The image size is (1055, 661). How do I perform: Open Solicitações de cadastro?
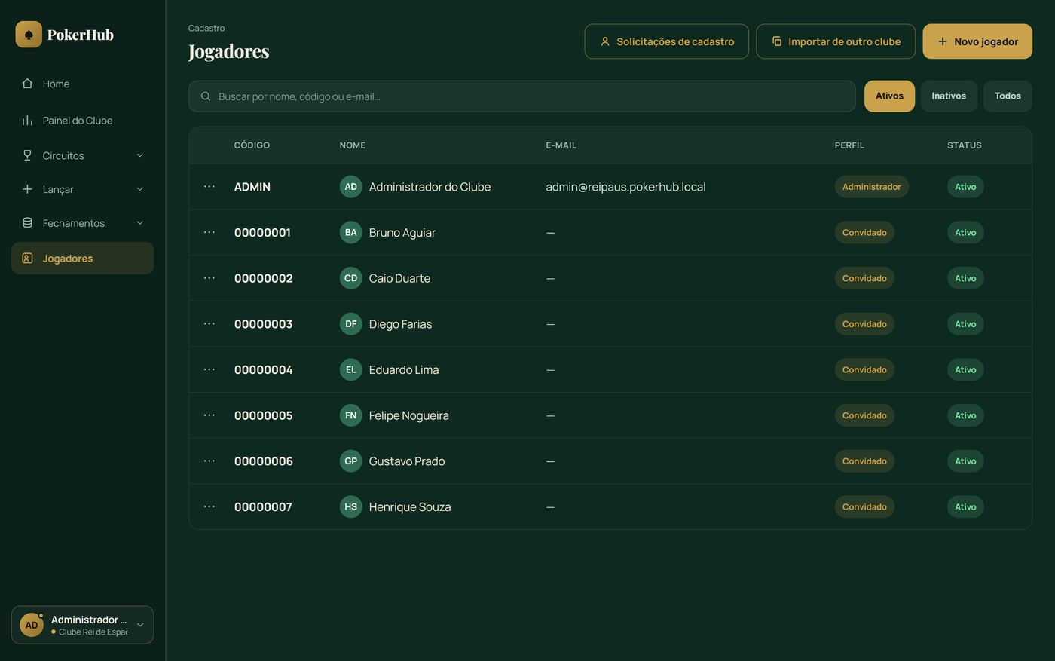click(x=667, y=41)
